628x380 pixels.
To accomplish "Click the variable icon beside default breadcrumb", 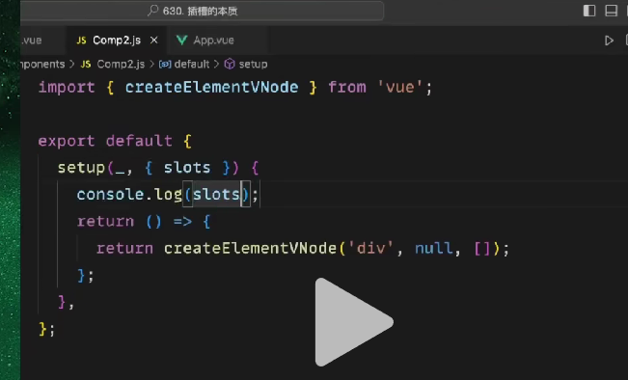I will coord(165,64).
